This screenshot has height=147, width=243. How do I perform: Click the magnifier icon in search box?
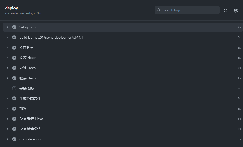click(x=159, y=10)
